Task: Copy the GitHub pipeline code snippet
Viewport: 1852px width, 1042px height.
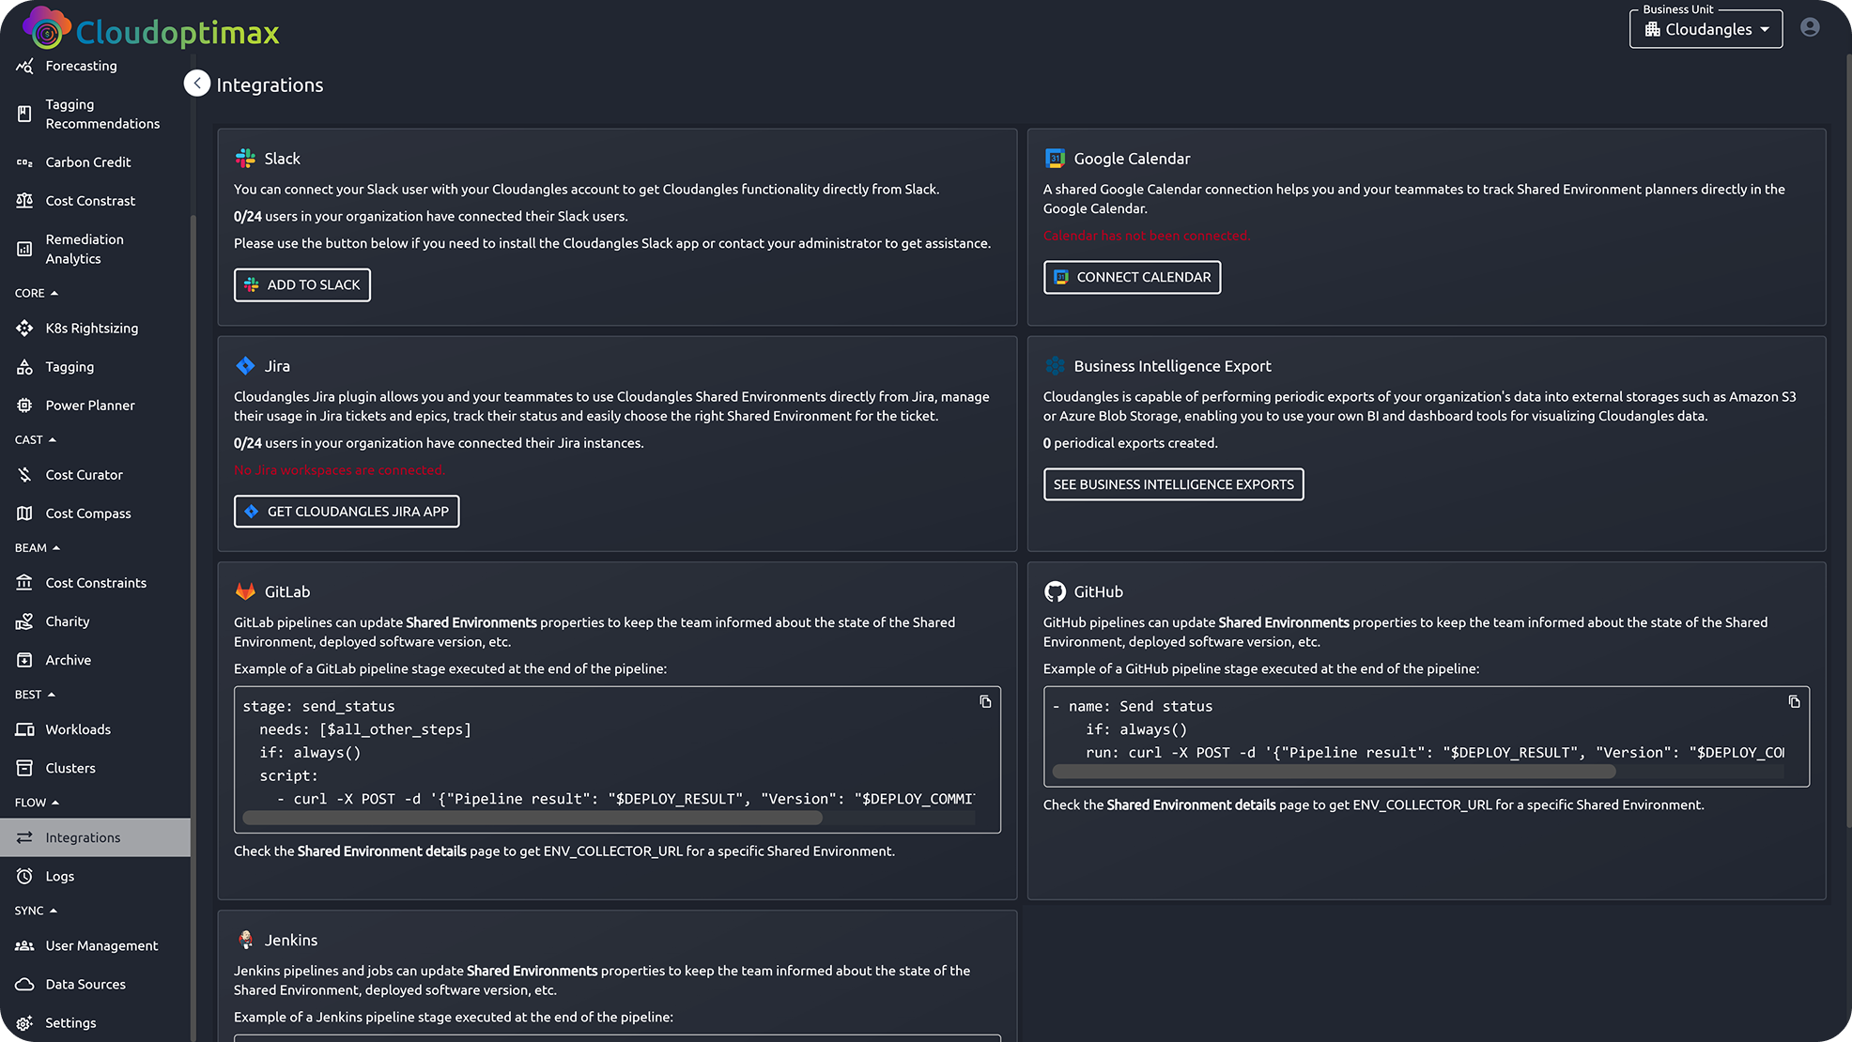Action: (1794, 702)
